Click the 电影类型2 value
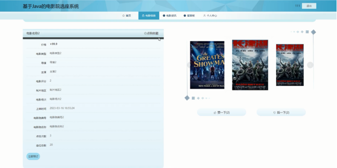This screenshot has width=337, height=168. tap(55, 53)
